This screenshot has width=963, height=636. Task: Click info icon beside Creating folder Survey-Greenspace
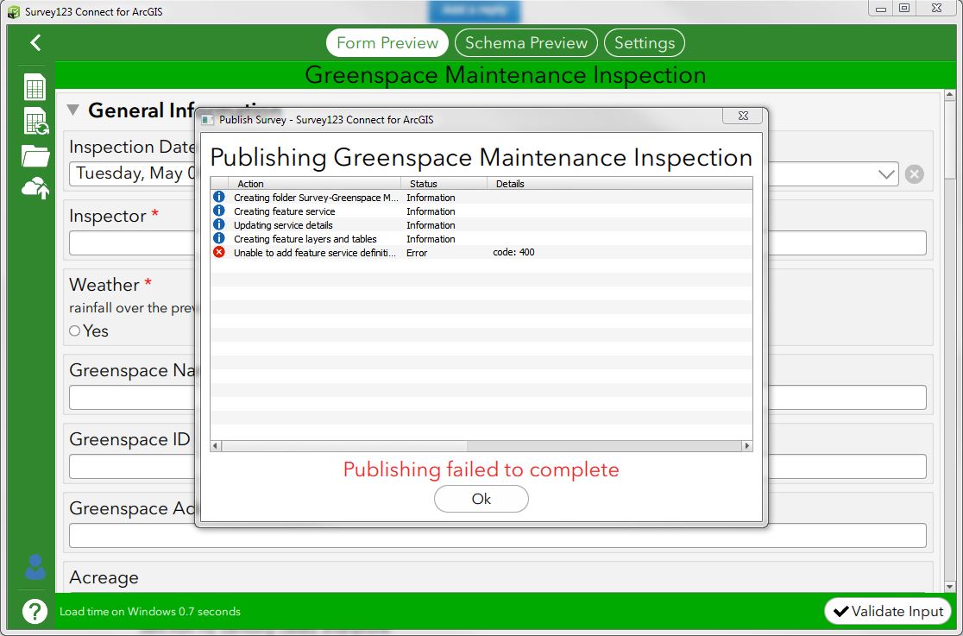[x=218, y=197]
